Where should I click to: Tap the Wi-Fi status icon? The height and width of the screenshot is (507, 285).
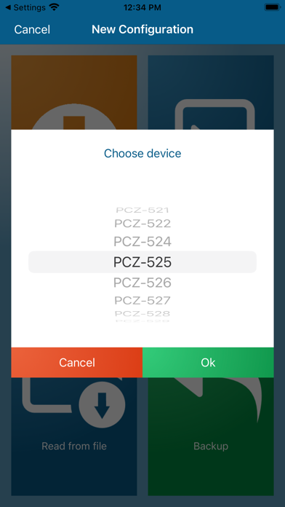point(55,7)
